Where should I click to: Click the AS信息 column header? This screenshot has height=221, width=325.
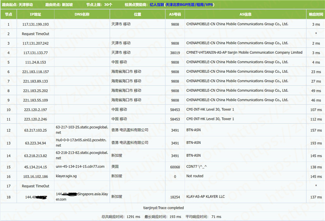(x=245, y=14)
